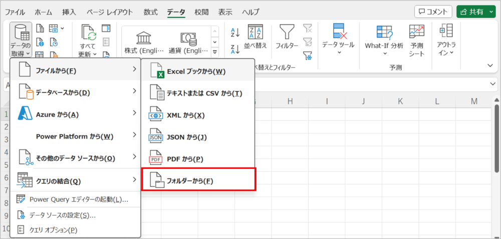This screenshot has height=239, width=501.
Task: Click the Clear filter icon
Action: (308, 28)
